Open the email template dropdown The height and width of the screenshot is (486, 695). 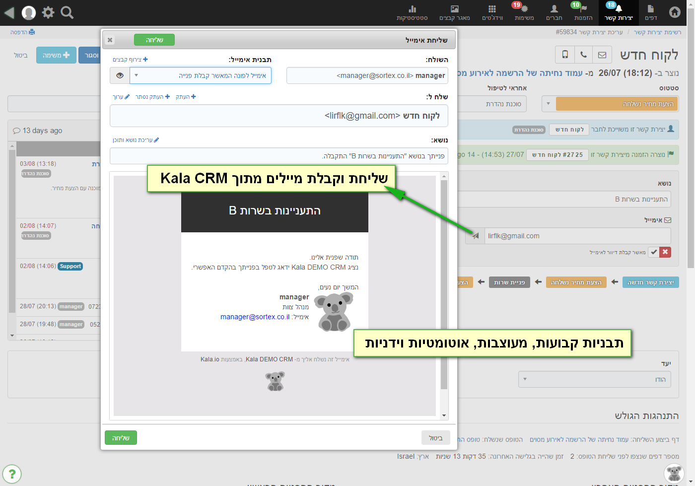201,75
